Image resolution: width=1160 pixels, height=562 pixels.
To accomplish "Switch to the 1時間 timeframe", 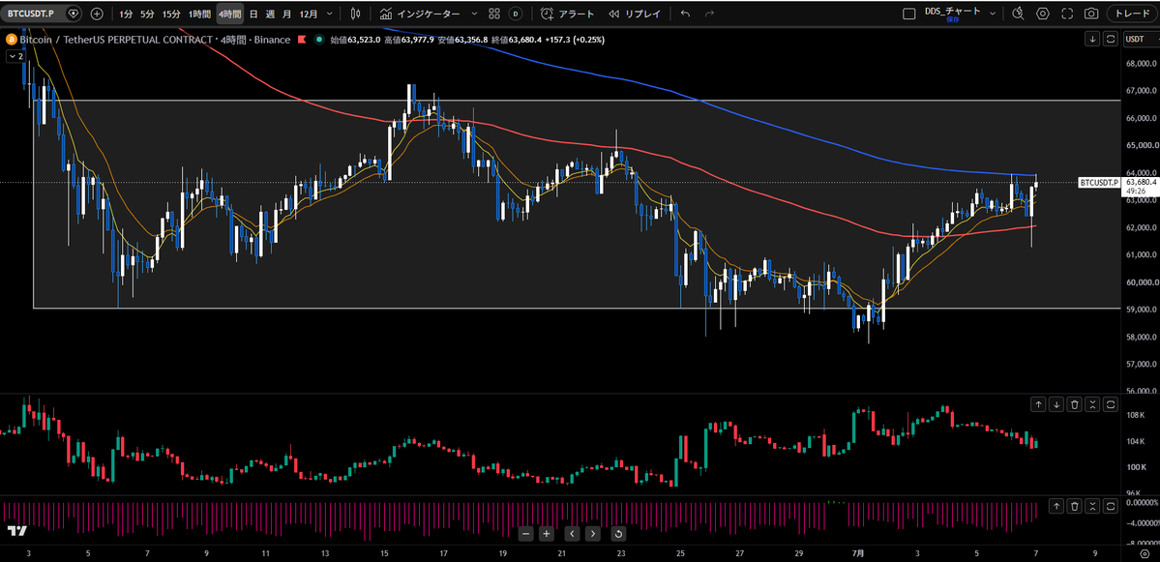I will [x=199, y=14].
